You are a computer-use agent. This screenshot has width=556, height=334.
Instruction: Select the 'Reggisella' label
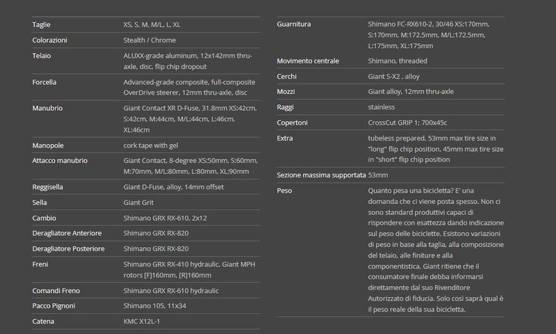click(47, 187)
